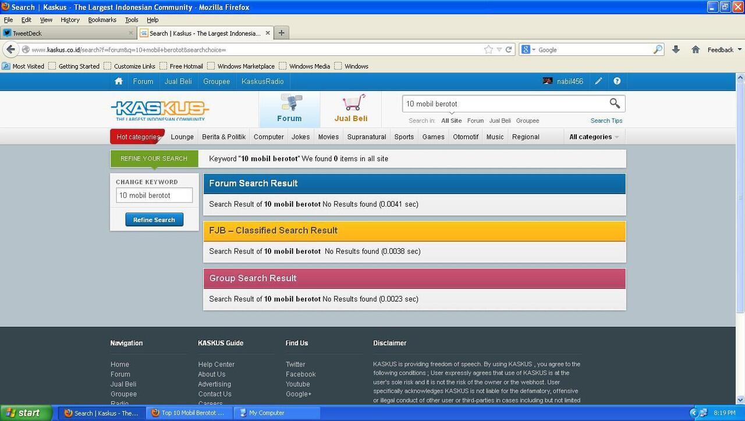Screen dimensions: 745x421
Task: Open My Computer from the taskbar
Action: tap(276, 413)
